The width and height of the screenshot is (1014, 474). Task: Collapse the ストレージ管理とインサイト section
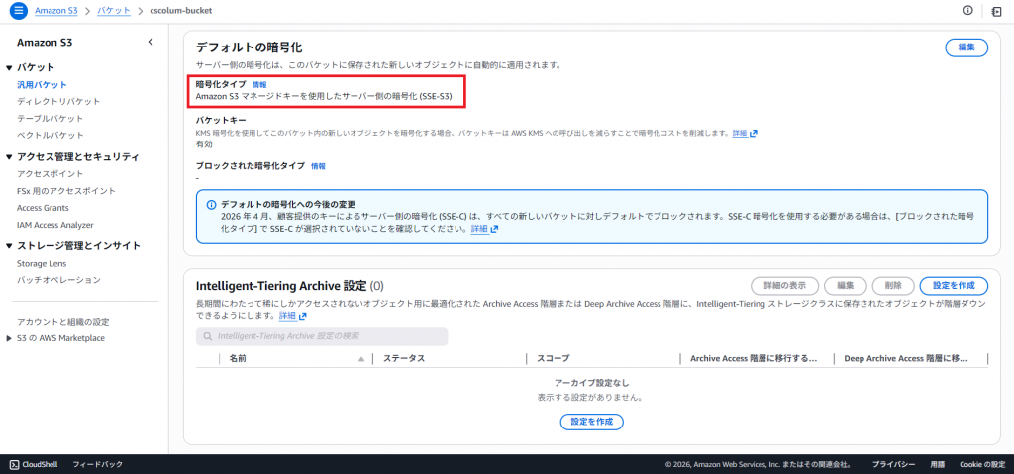coord(9,246)
